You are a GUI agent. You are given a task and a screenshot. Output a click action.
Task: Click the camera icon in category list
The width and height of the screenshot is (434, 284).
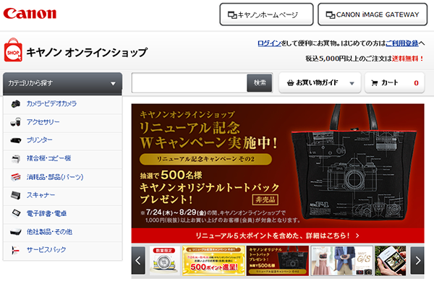pyautogui.click(x=16, y=104)
